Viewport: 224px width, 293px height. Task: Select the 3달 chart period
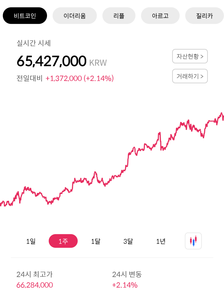(x=128, y=241)
